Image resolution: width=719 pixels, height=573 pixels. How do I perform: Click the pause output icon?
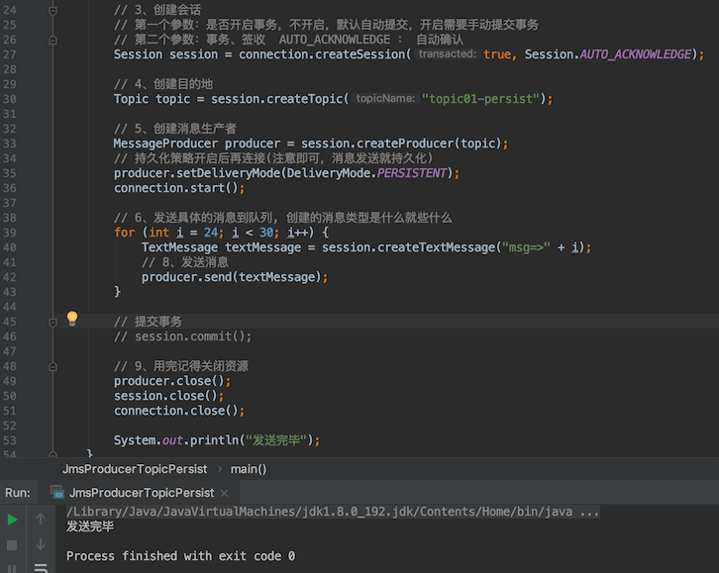pyautogui.click(x=12, y=569)
